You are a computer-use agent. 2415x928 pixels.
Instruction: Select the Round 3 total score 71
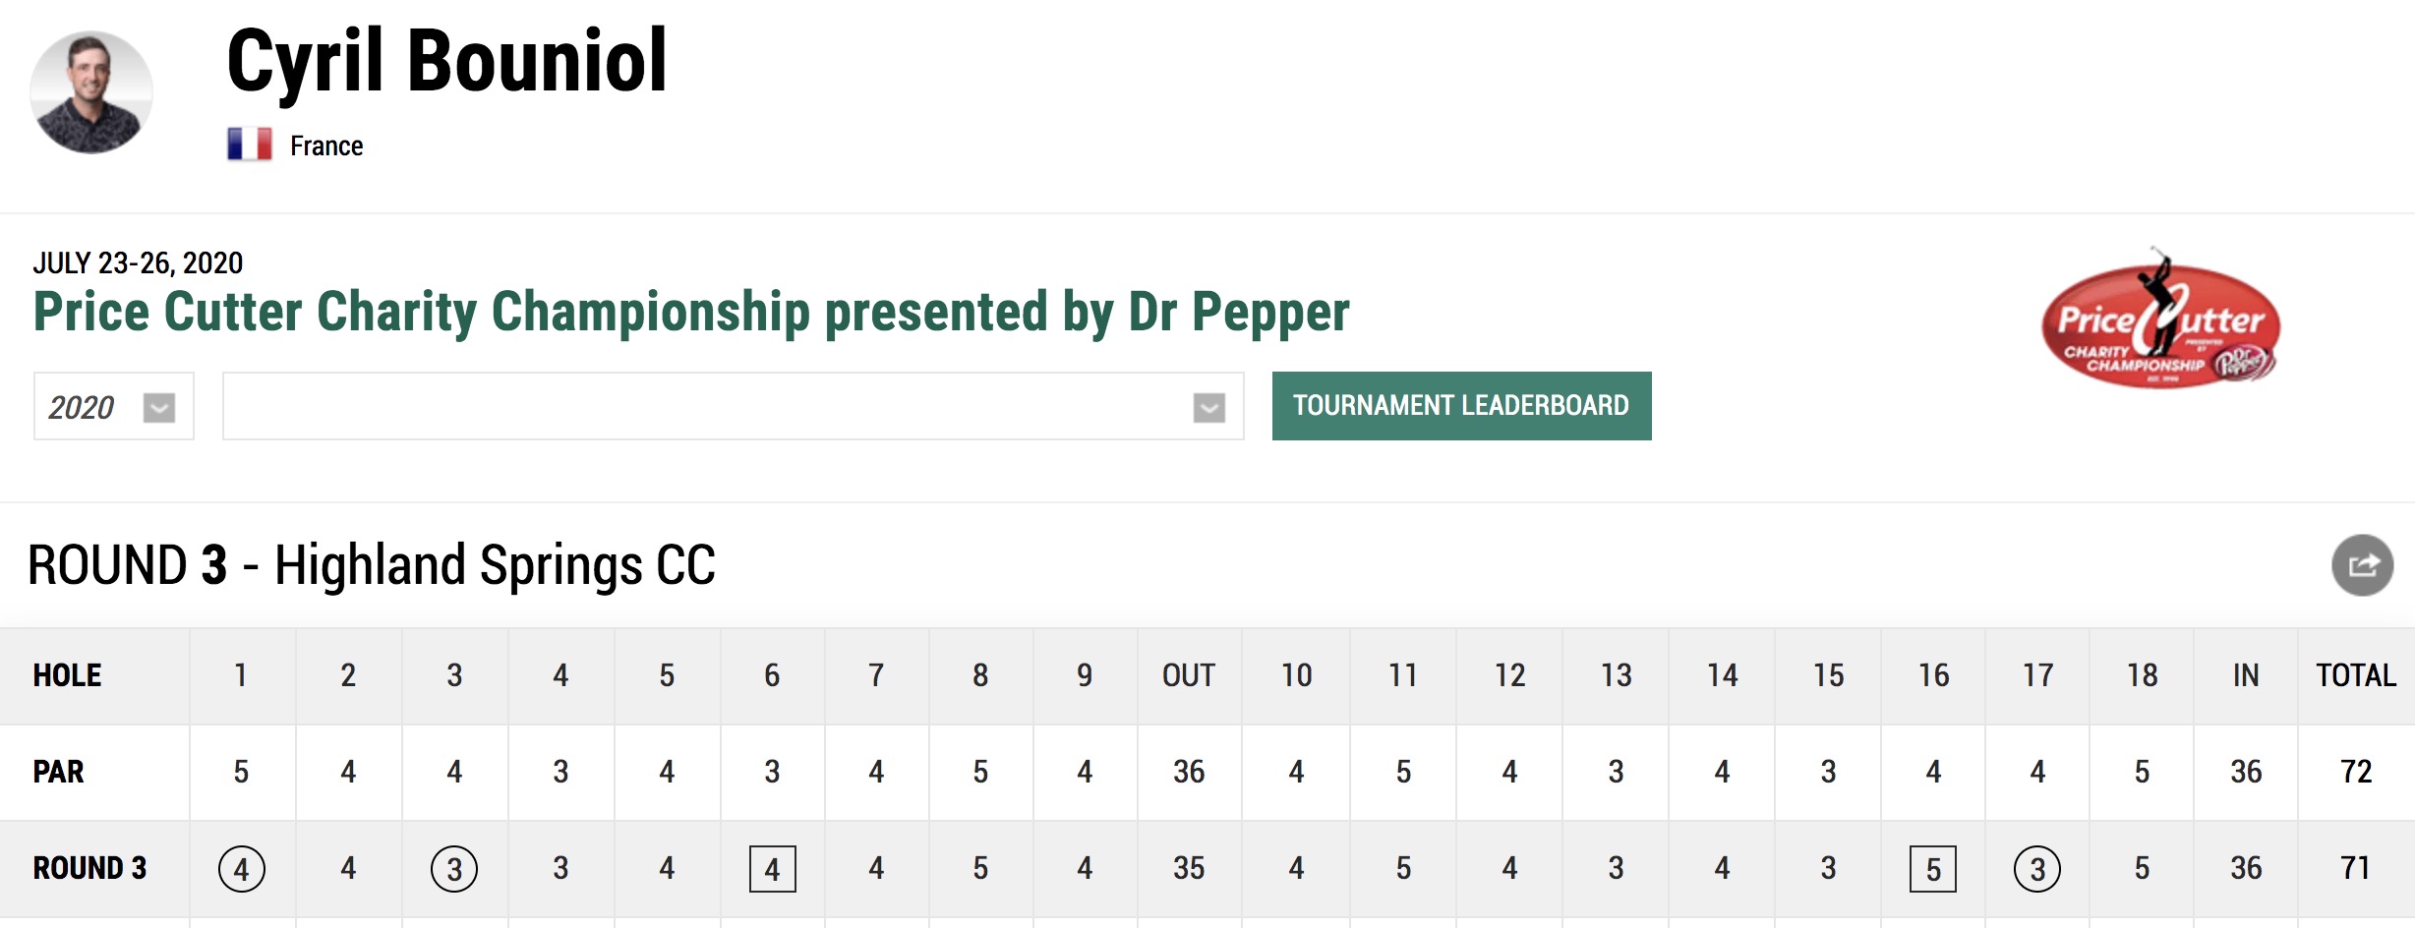2356,868
